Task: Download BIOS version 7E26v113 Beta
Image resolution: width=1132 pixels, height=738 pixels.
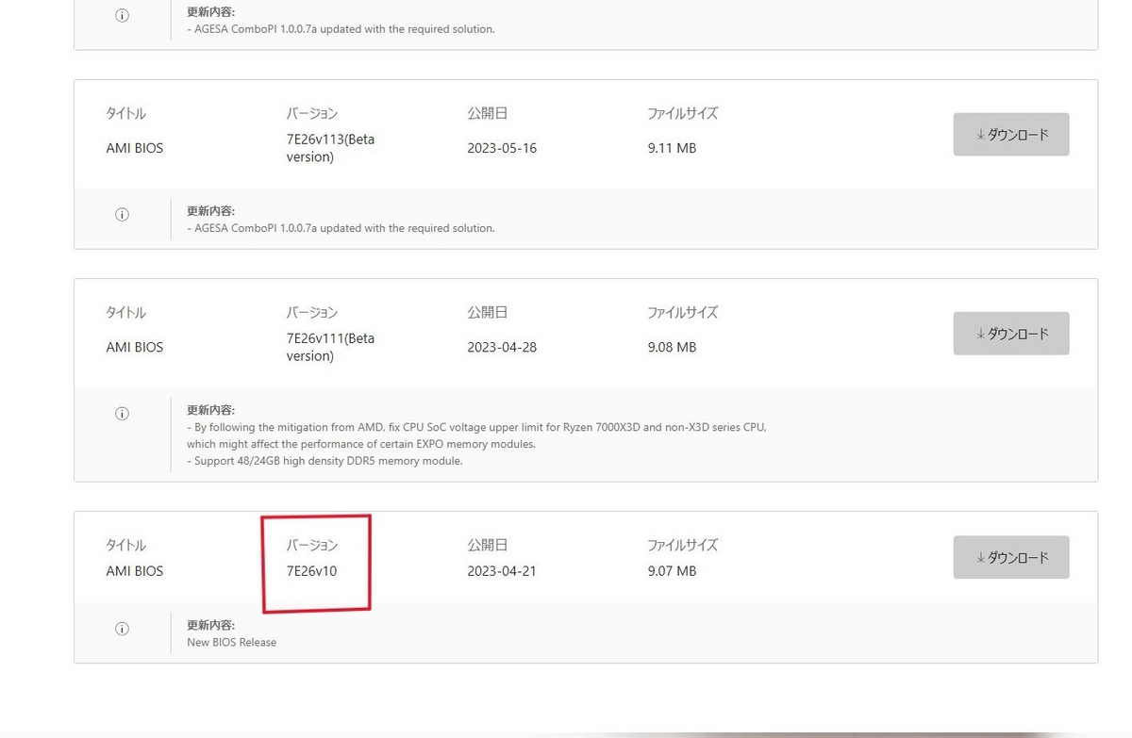Action: [1011, 135]
